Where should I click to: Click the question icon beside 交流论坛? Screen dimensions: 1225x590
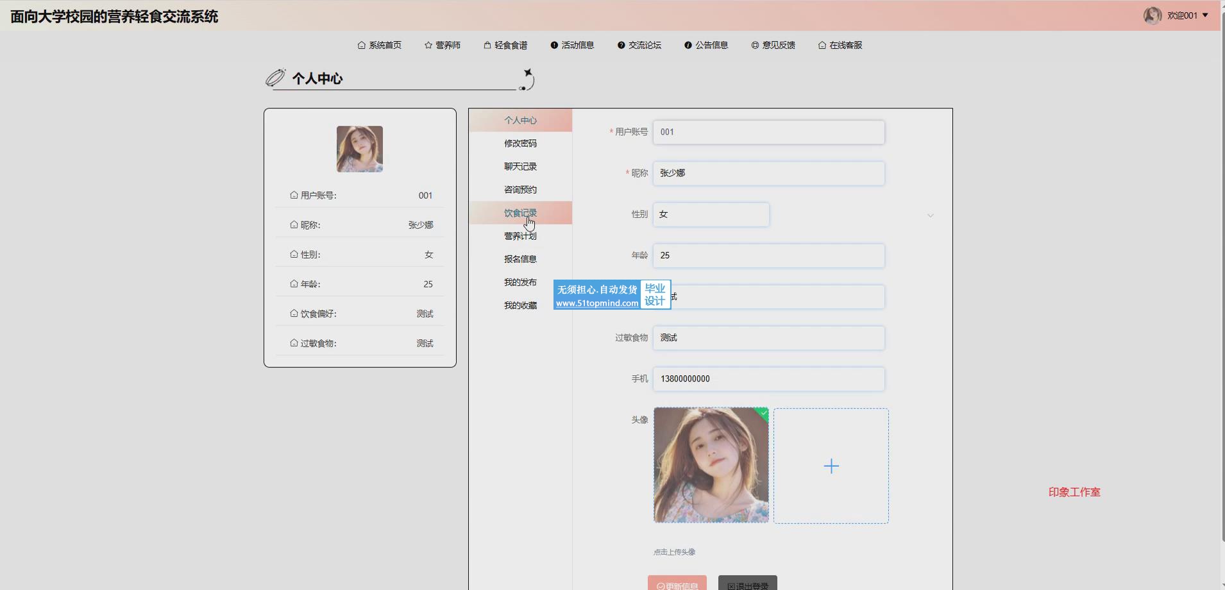pos(621,46)
